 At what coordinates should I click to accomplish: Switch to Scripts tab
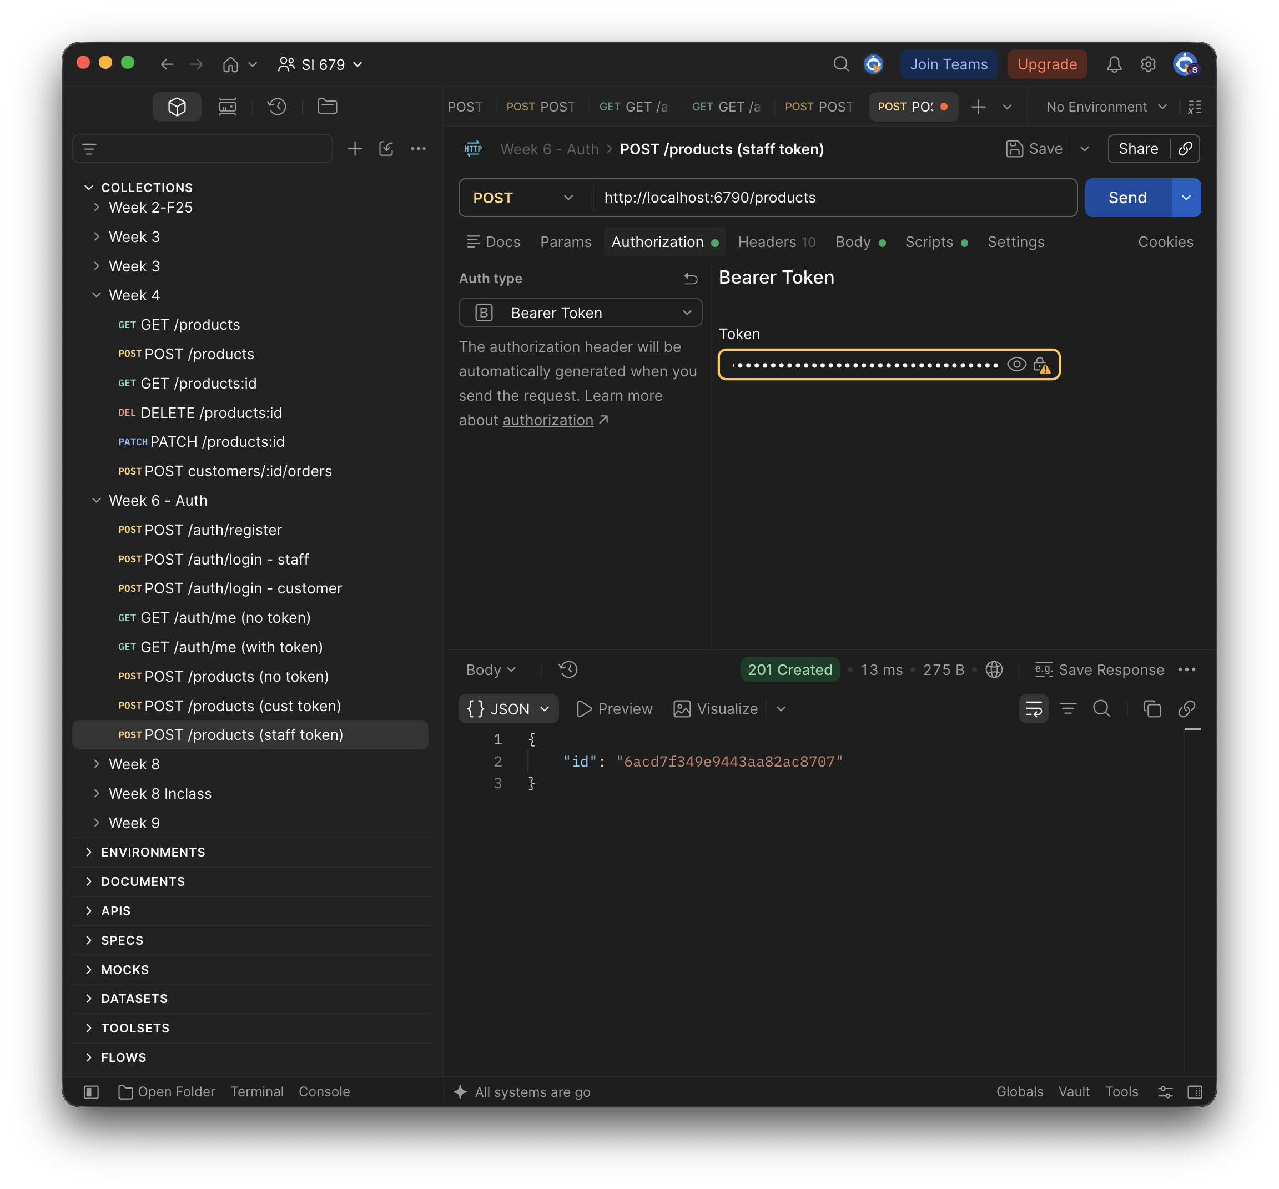[x=936, y=243]
